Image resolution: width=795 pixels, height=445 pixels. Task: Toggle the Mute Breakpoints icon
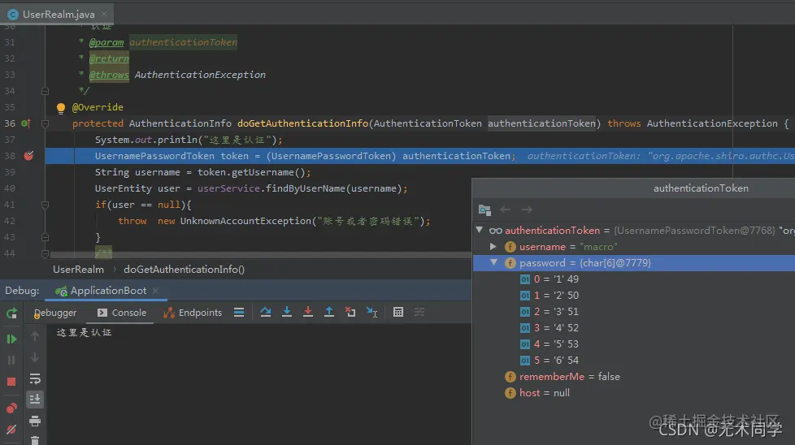[11, 430]
